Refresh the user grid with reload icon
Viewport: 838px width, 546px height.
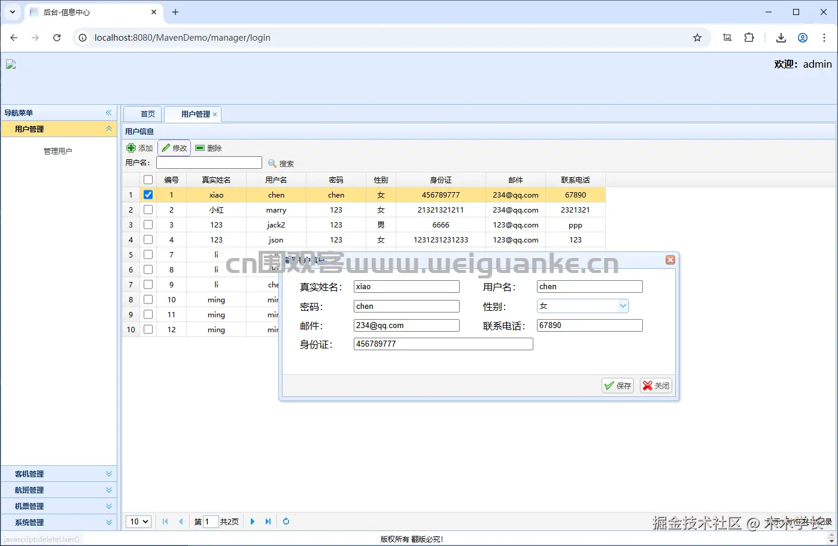click(x=286, y=521)
